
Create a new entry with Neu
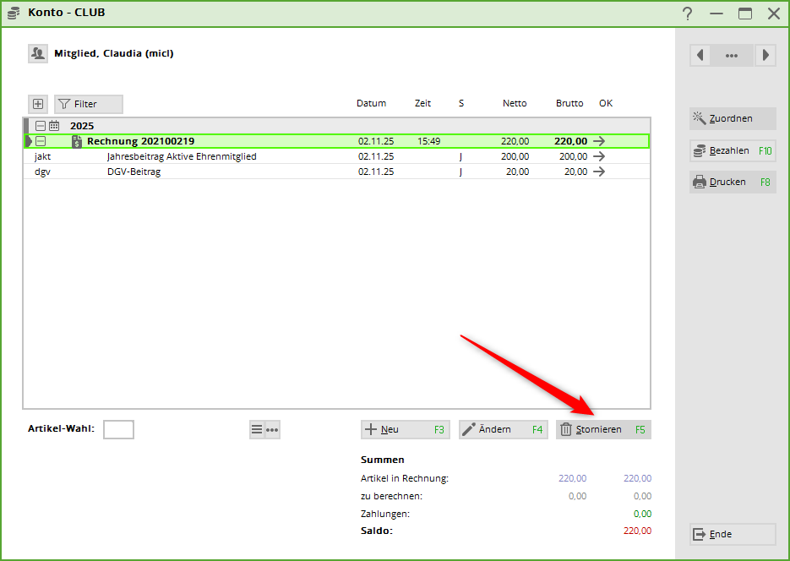coord(405,429)
